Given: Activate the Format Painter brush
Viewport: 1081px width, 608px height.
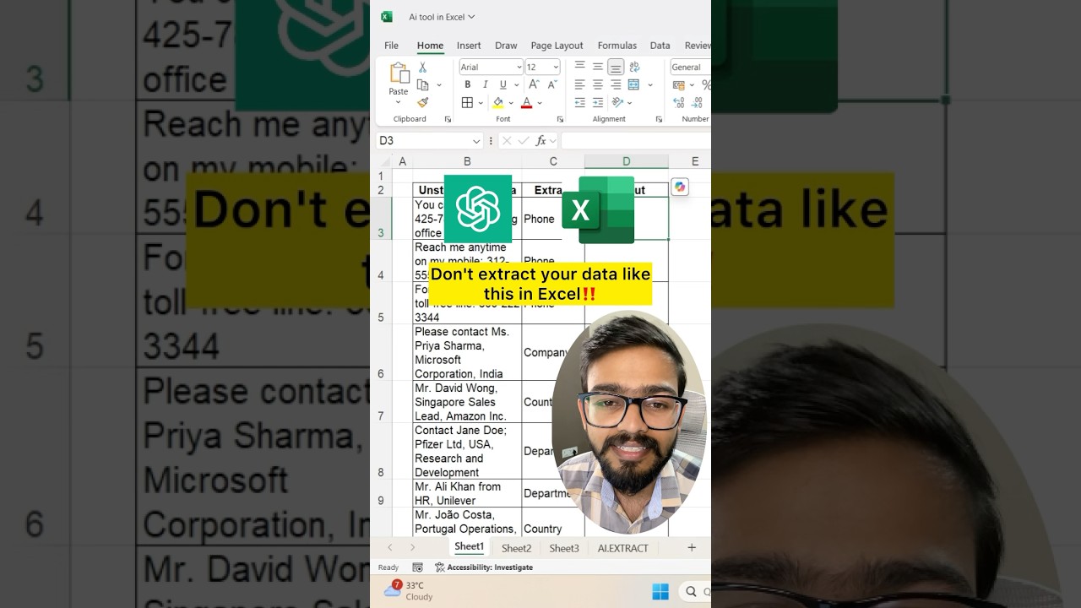Looking at the screenshot, I should point(422,102).
